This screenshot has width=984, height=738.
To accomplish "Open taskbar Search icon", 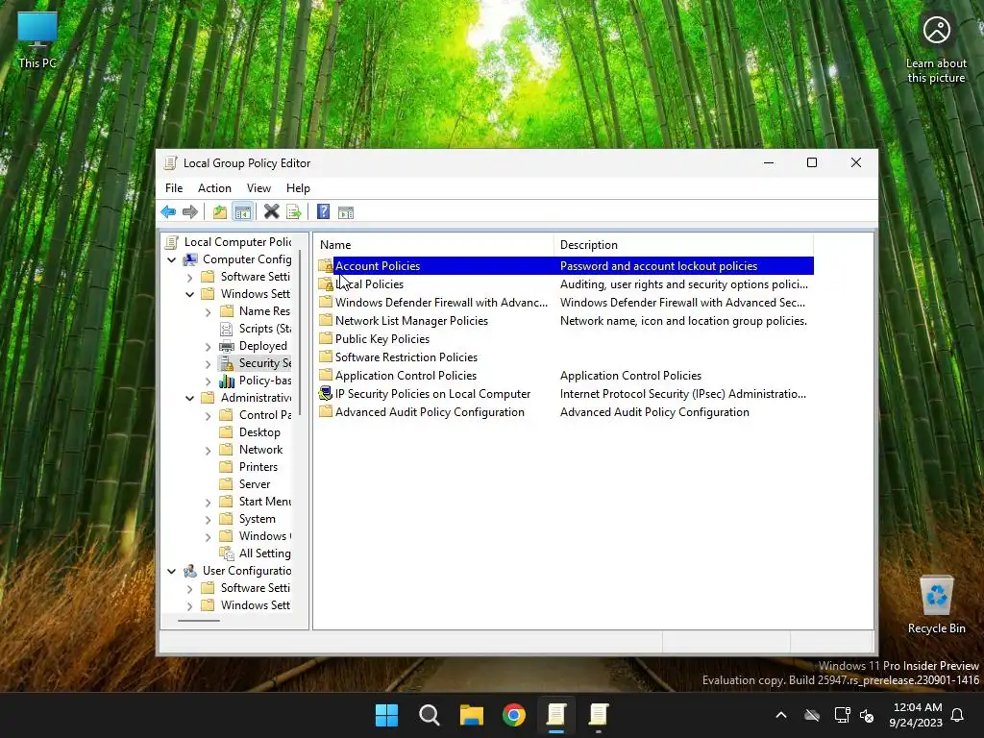I will [x=430, y=715].
